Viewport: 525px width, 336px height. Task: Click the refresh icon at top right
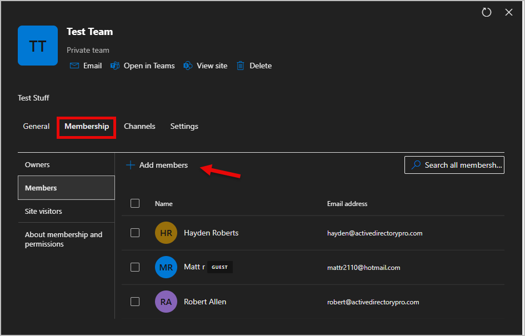(487, 12)
